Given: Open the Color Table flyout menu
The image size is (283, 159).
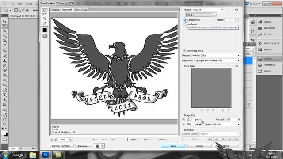Looking at the screenshot, I should tap(237, 66).
